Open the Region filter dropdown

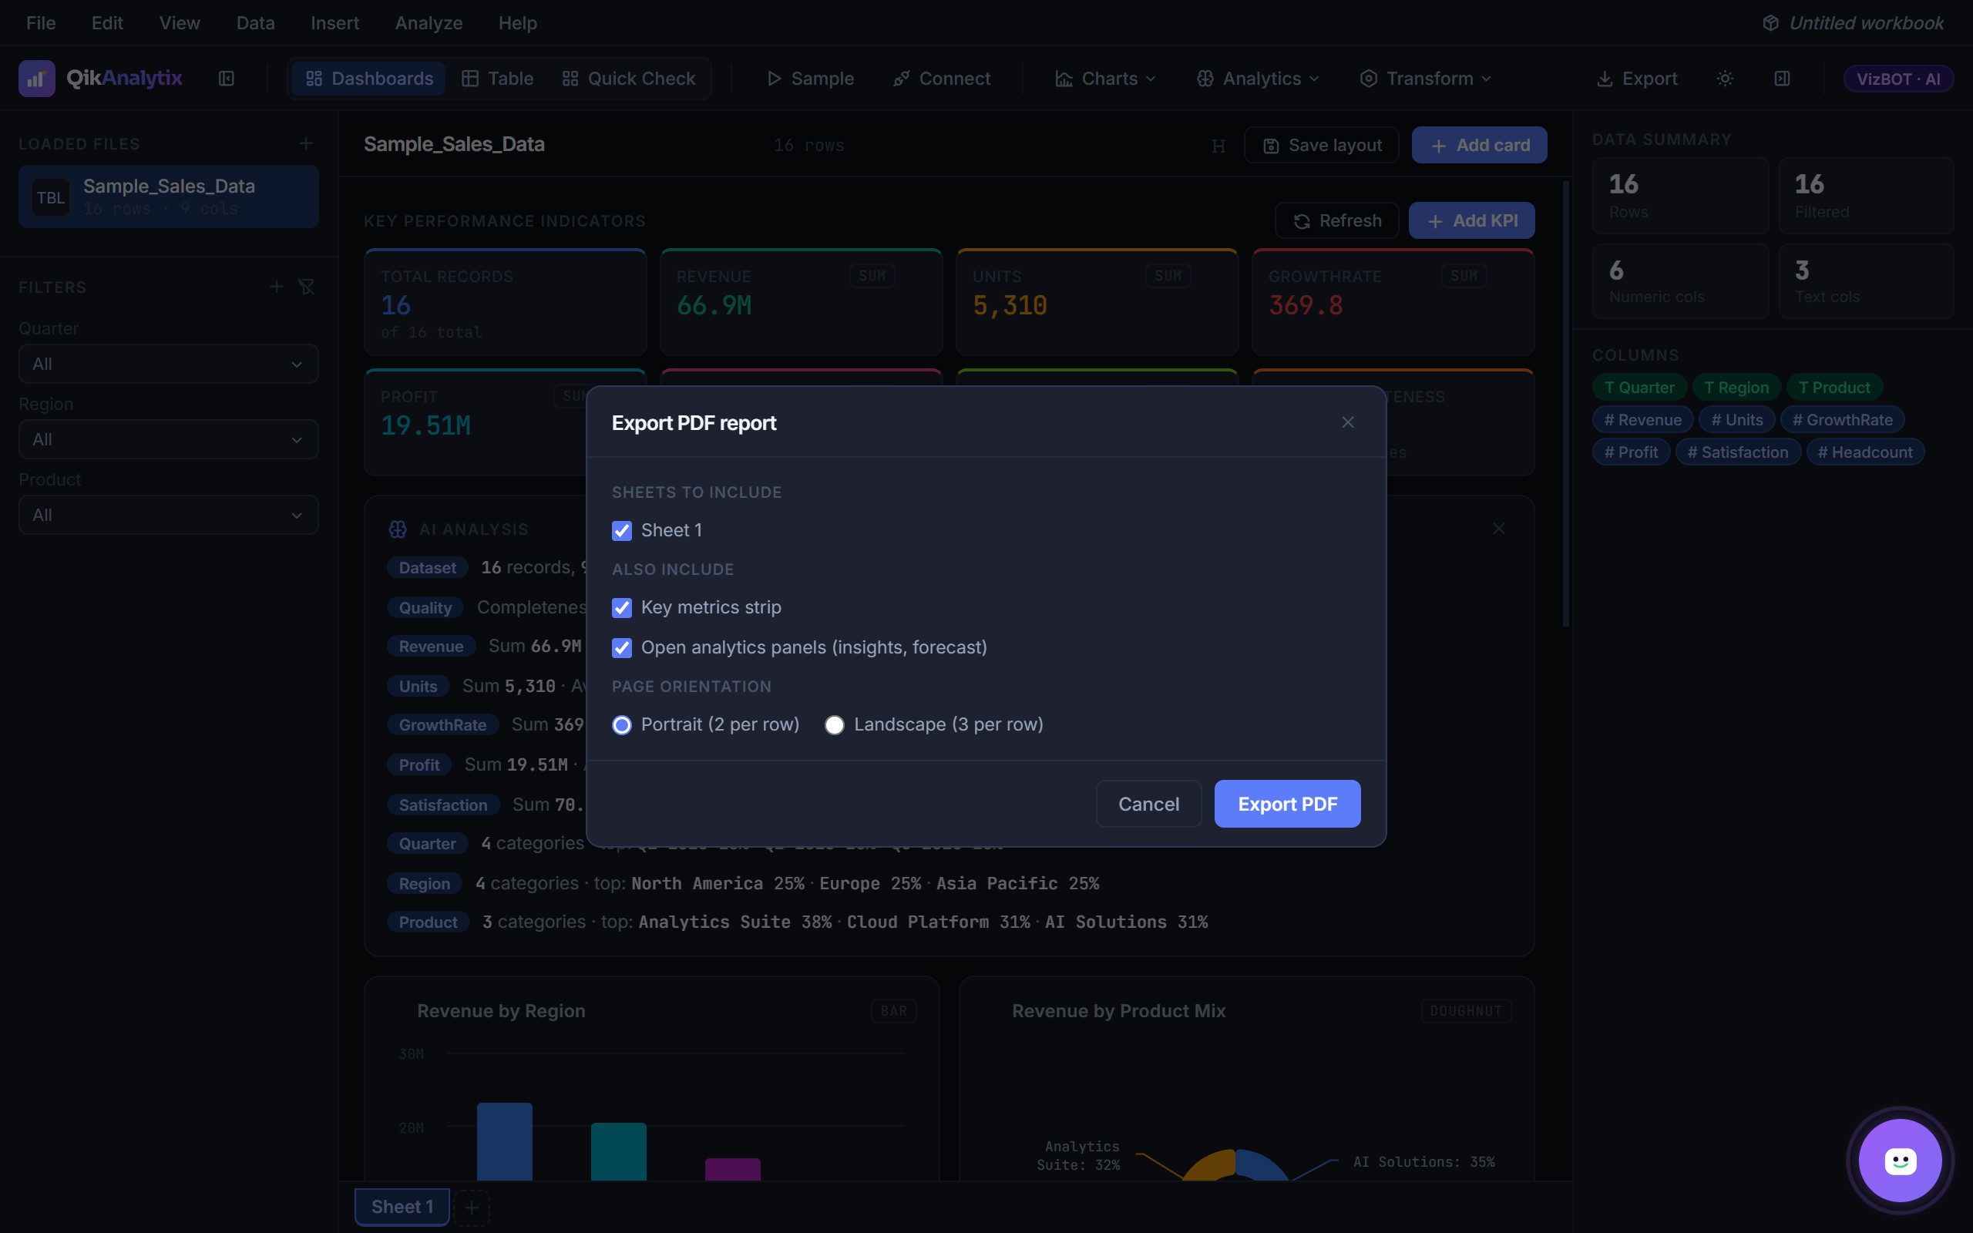pyautogui.click(x=169, y=439)
